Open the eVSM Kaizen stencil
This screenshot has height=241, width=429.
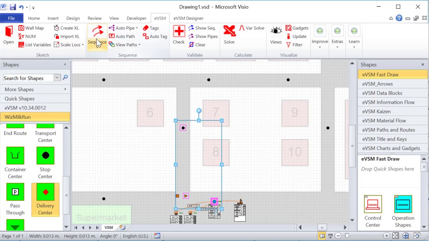393,111
